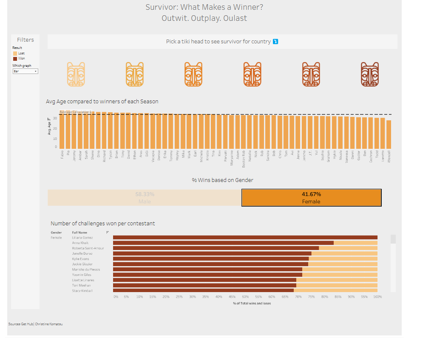
Task: Click the Average Calculation1 reference line label
Action: 76,112
